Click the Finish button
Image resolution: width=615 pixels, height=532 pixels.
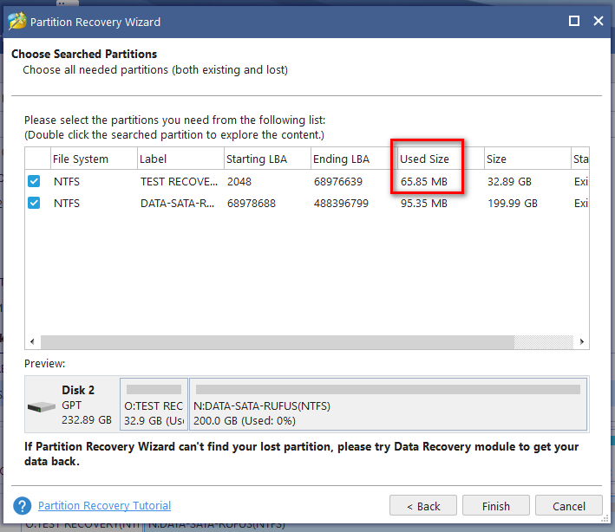496,506
